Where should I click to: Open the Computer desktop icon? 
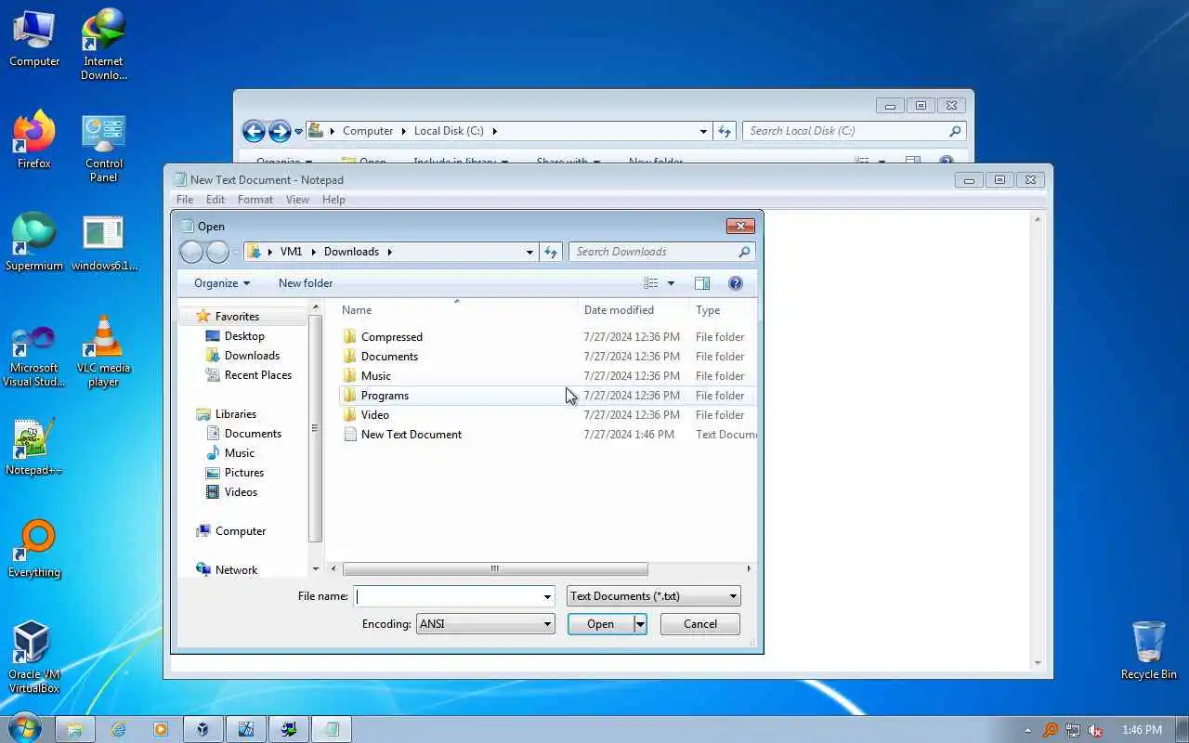tap(34, 39)
